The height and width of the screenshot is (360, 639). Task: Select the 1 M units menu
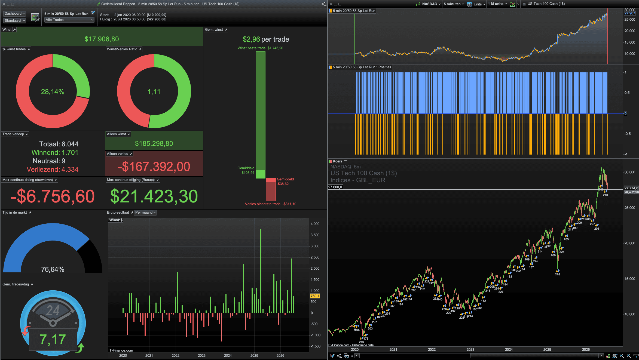(497, 4)
